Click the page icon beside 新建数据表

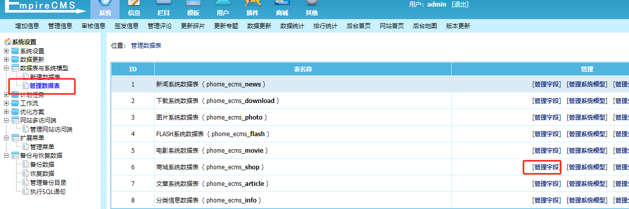pyautogui.click(x=26, y=77)
